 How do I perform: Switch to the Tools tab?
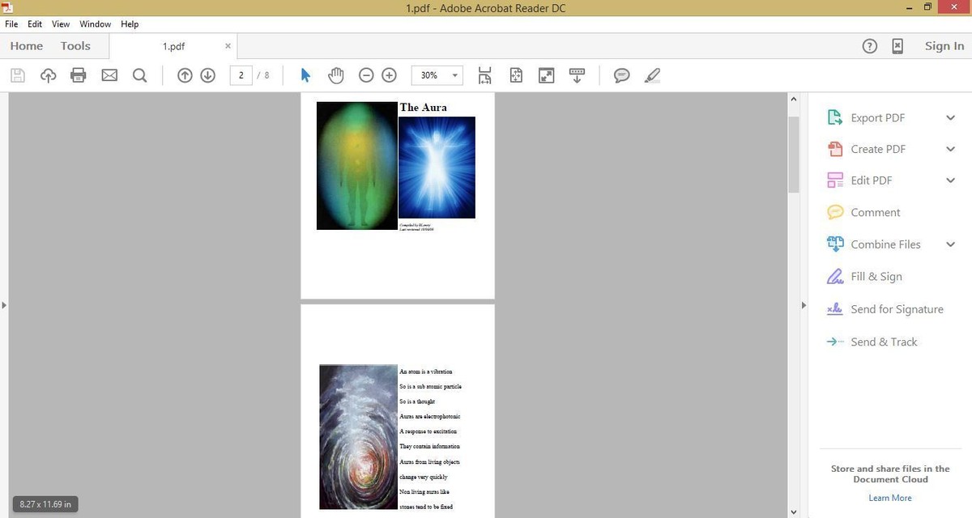click(75, 46)
